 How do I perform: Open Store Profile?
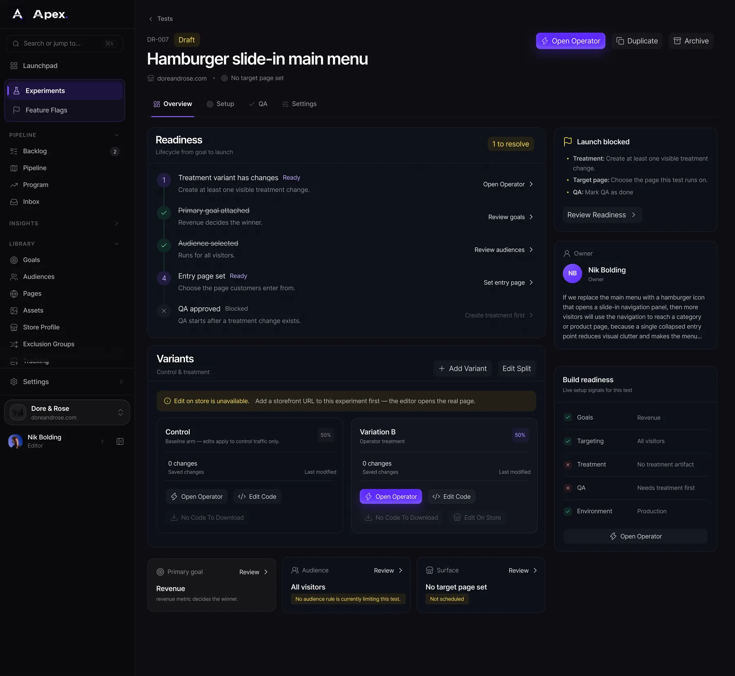(65, 327)
